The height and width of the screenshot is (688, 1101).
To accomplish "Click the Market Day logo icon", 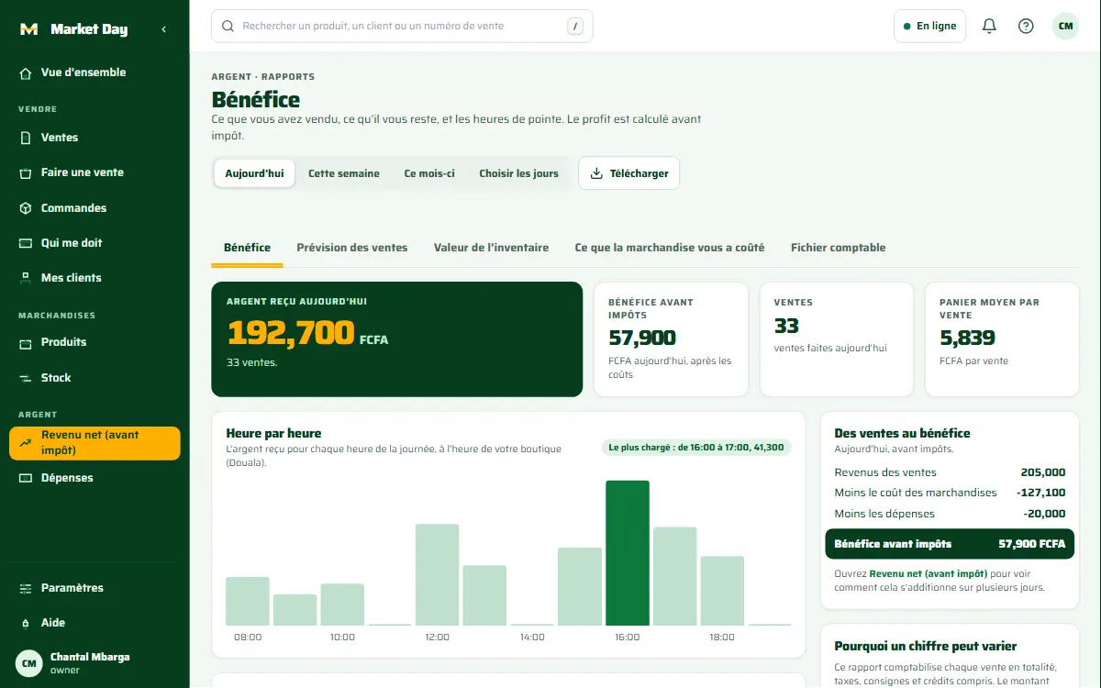I will [x=28, y=29].
